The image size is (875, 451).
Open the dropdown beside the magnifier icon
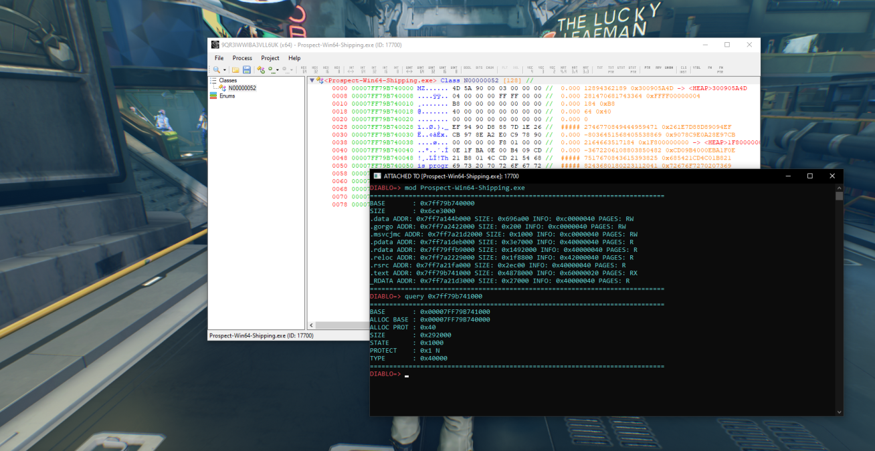(225, 69)
